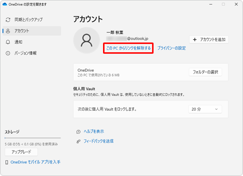Minimize the OneDrive settings window

pyautogui.click(x=211, y=4)
